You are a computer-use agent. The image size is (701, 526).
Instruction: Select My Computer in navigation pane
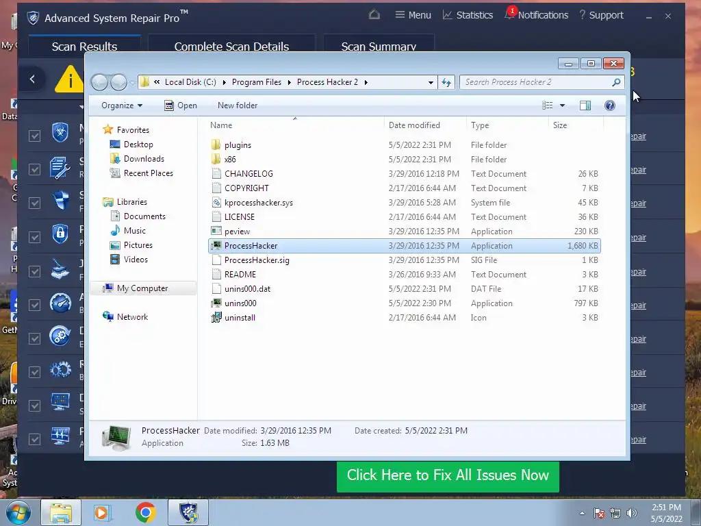tap(142, 288)
